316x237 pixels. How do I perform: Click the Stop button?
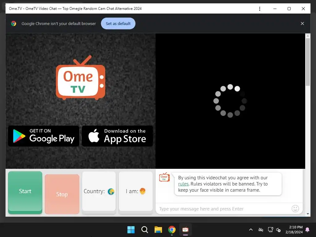click(x=62, y=194)
